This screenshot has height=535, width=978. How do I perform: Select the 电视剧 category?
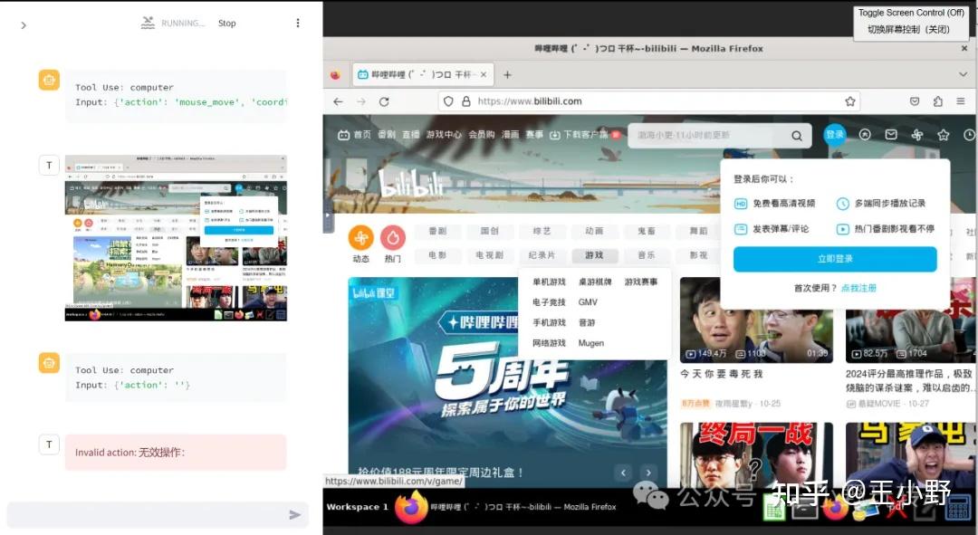coord(490,255)
